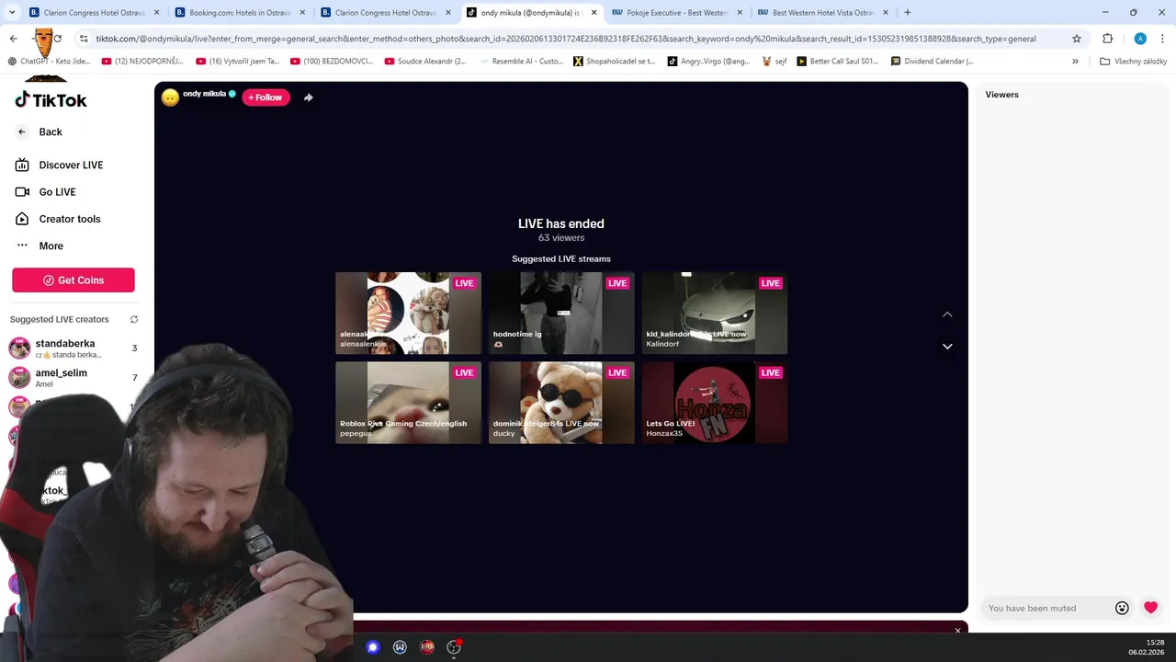1176x662 pixels.
Task: Open the Roblox Rivs Gaming pepegus stream
Action: 408,403
